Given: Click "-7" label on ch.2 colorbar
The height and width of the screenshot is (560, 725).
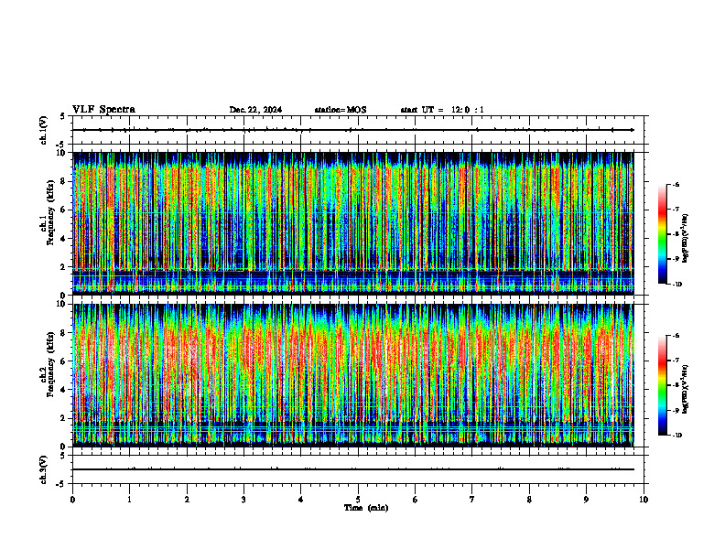Looking at the screenshot, I should click(x=676, y=361).
